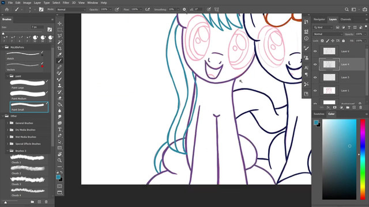
Task: Collapse the paint brush subfolder
Action: pyautogui.click(x=7, y=76)
